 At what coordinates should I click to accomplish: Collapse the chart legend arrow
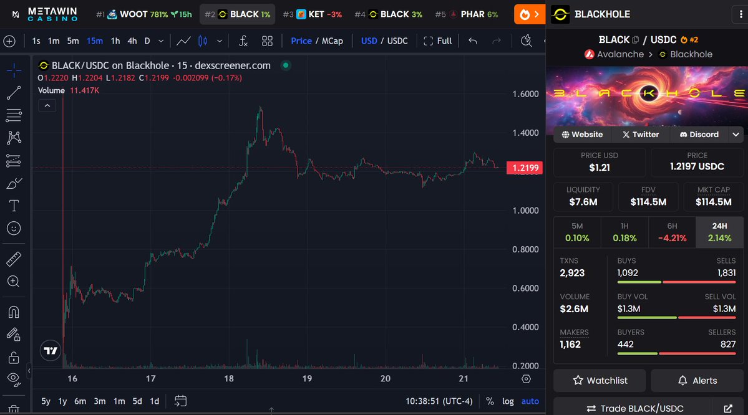[47, 106]
